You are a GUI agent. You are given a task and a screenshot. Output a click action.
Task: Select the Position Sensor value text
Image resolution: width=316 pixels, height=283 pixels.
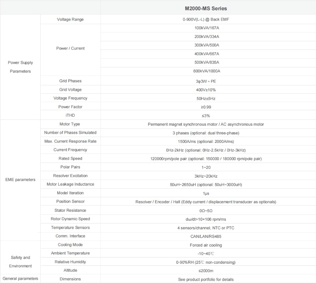(206, 202)
